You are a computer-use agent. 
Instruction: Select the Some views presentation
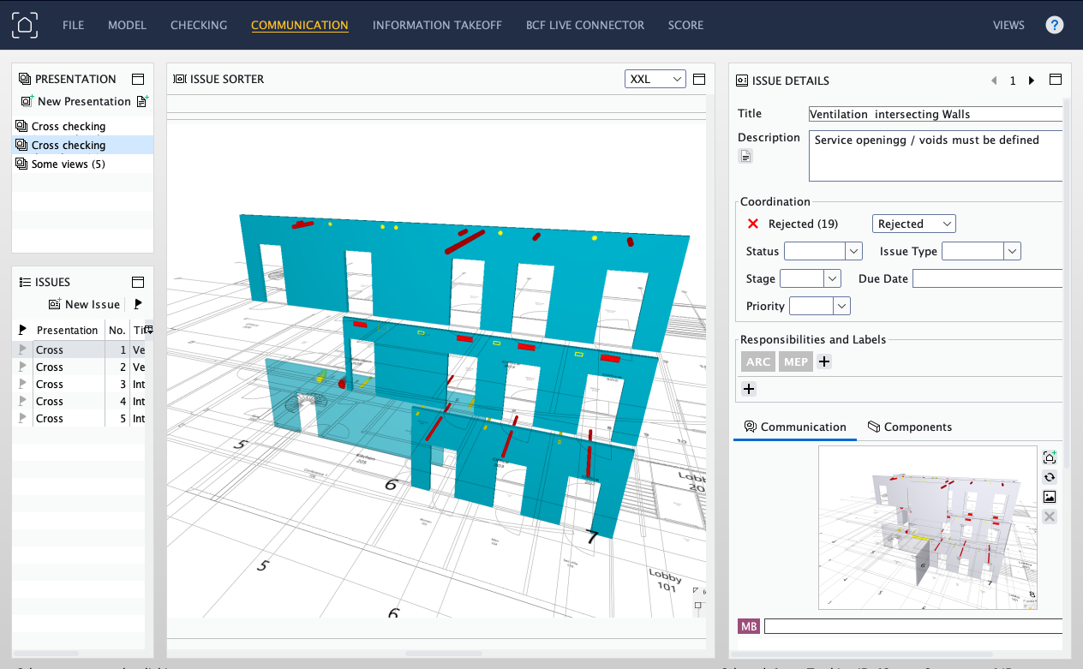(69, 164)
